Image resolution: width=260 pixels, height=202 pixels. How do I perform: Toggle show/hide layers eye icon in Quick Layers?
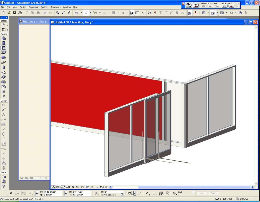coord(189,5)
